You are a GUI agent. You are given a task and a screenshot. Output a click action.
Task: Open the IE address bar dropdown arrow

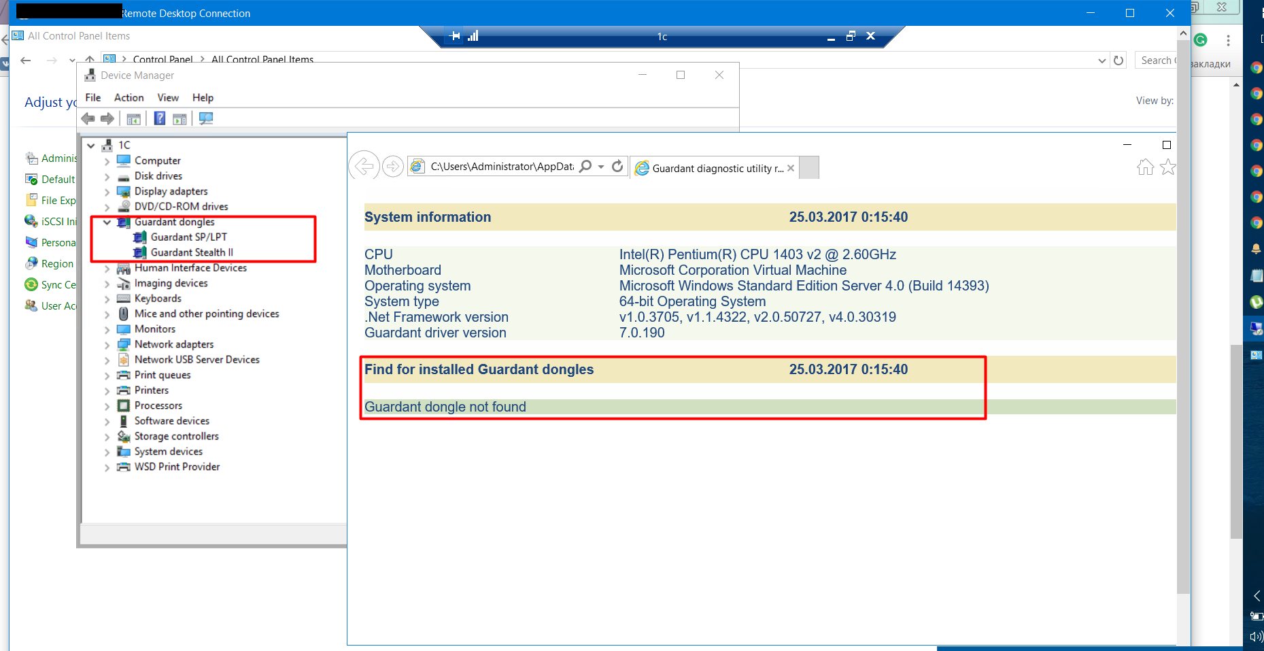601,167
